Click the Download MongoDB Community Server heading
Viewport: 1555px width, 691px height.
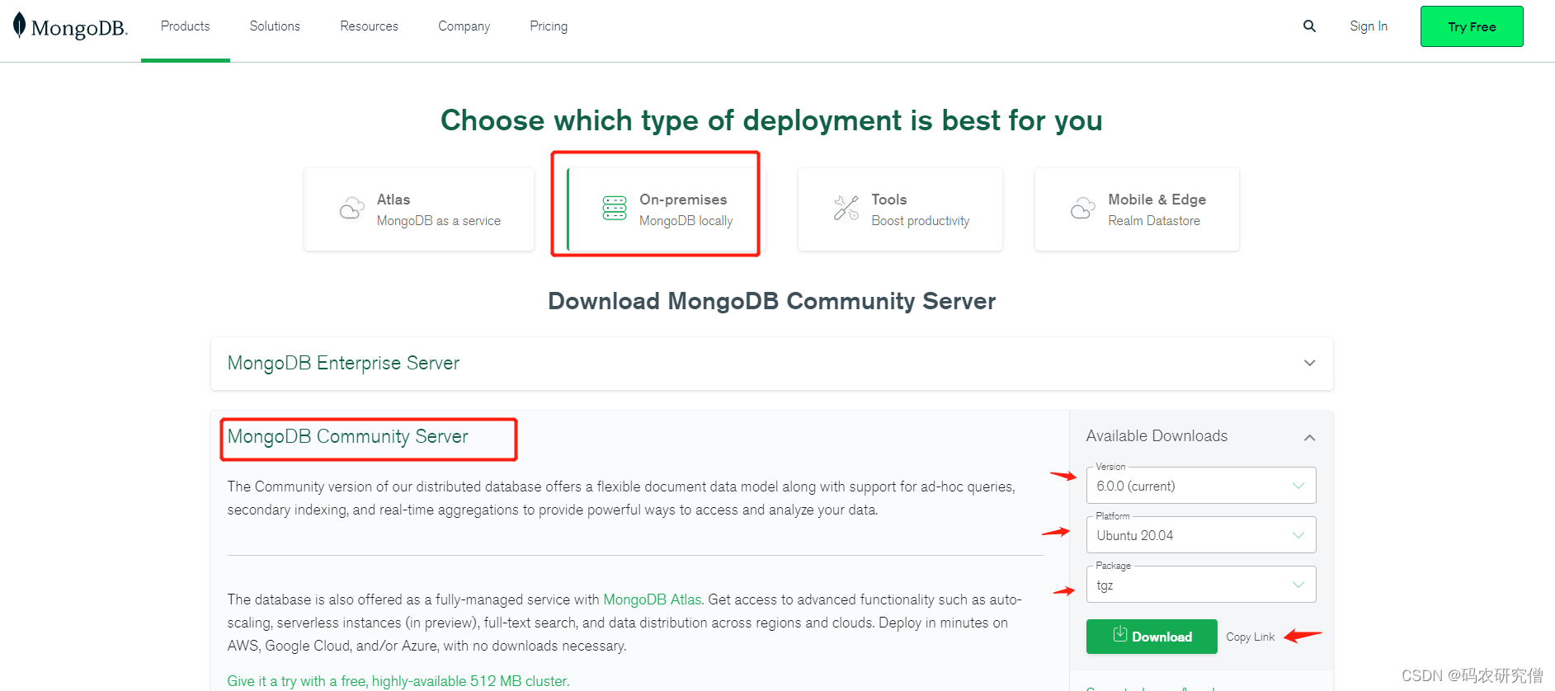click(771, 301)
